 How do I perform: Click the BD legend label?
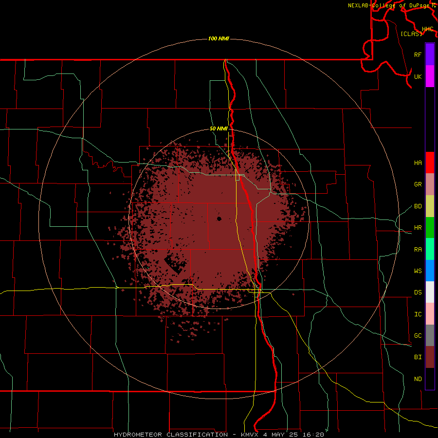(418, 206)
